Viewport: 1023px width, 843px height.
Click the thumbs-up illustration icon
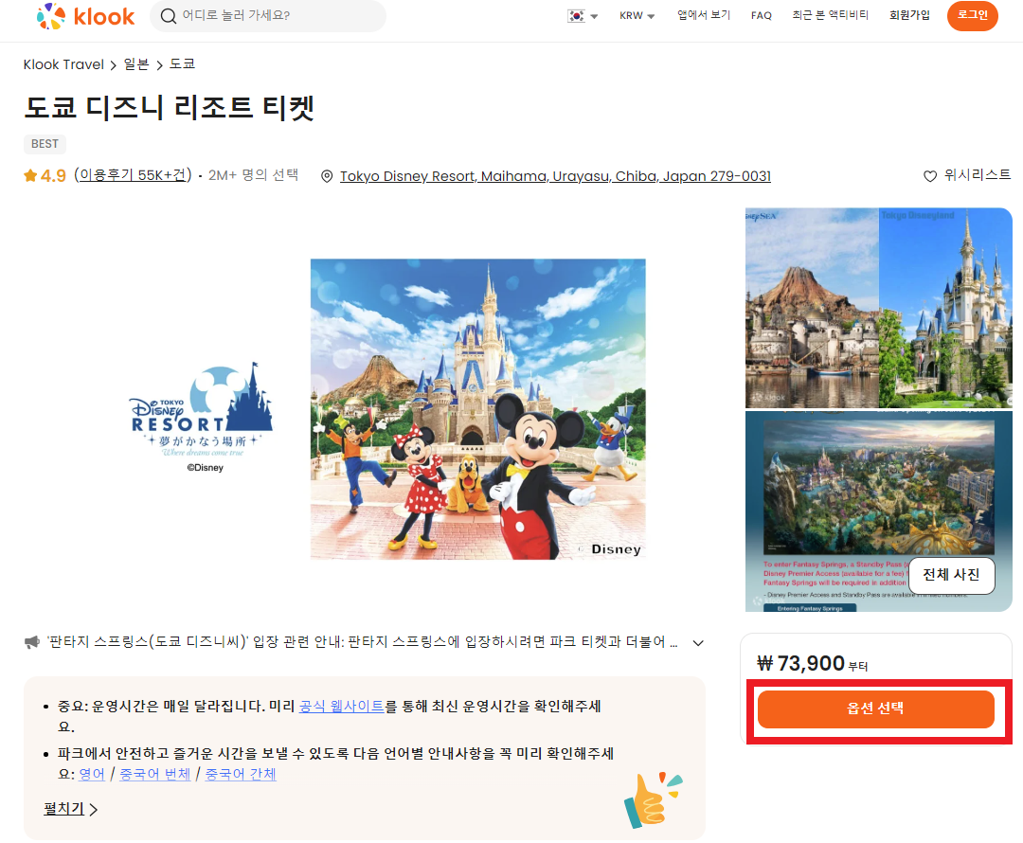pos(653,800)
